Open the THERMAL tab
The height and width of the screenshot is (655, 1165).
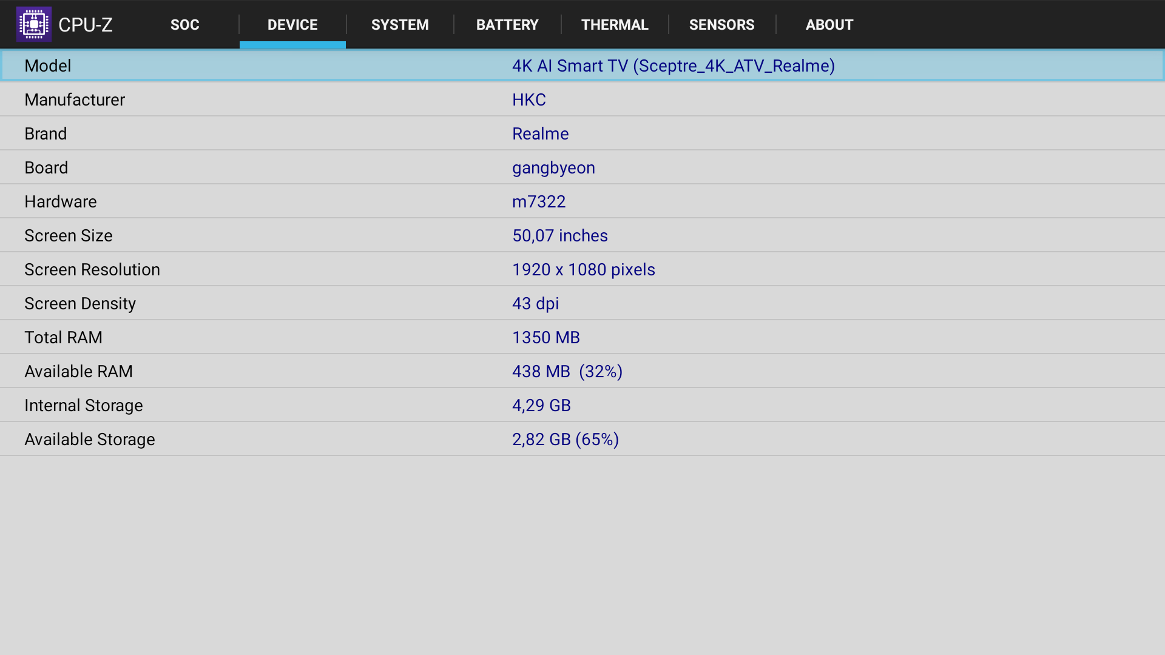(615, 25)
